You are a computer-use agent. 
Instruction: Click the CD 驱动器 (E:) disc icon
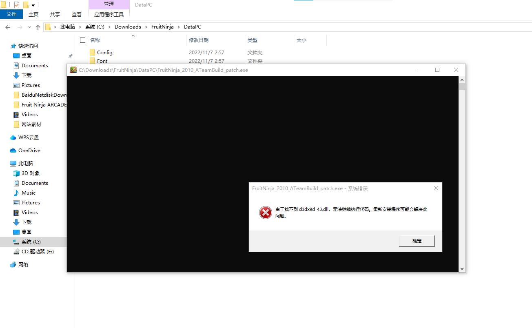click(x=16, y=252)
